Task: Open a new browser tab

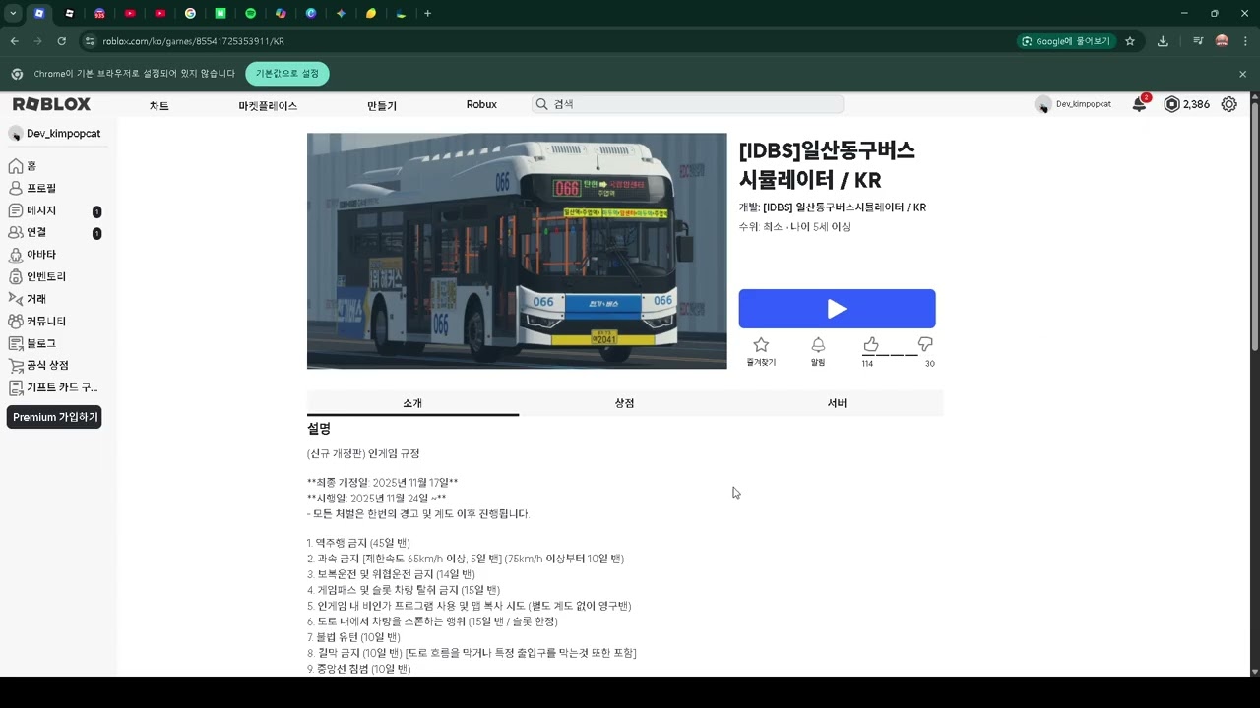Action: 427,13
